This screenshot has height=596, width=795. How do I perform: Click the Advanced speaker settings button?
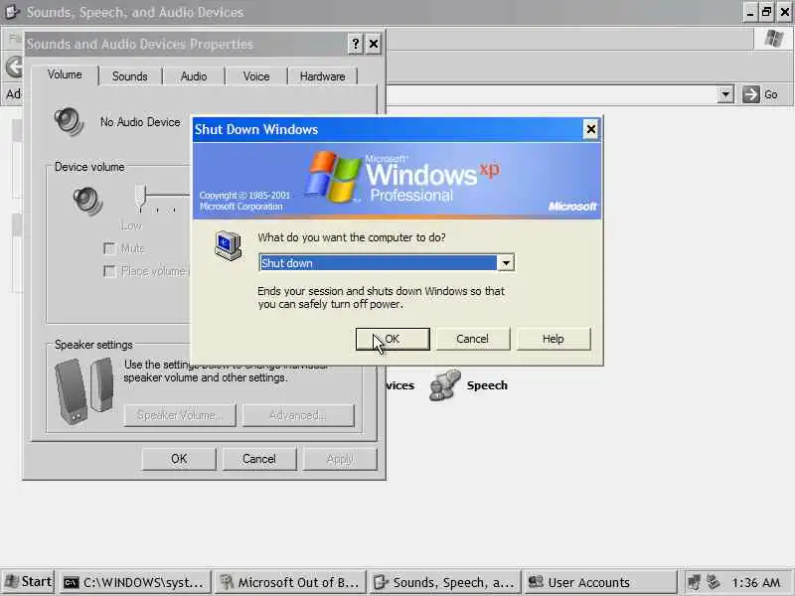pos(297,415)
